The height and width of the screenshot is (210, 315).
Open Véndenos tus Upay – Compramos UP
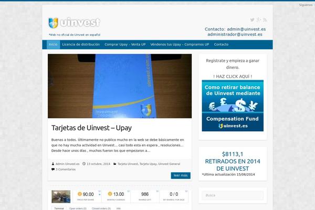[x=180, y=45]
